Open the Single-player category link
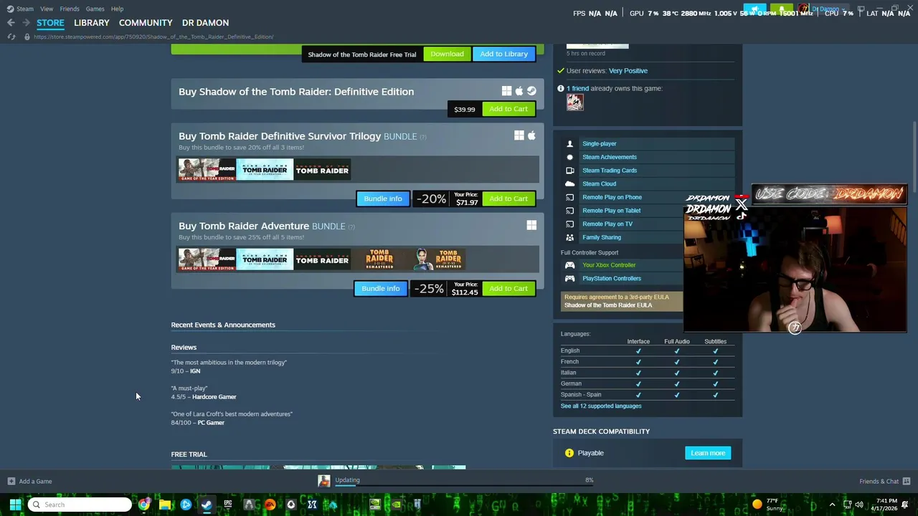The height and width of the screenshot is (516, 918). click(600, 143)
